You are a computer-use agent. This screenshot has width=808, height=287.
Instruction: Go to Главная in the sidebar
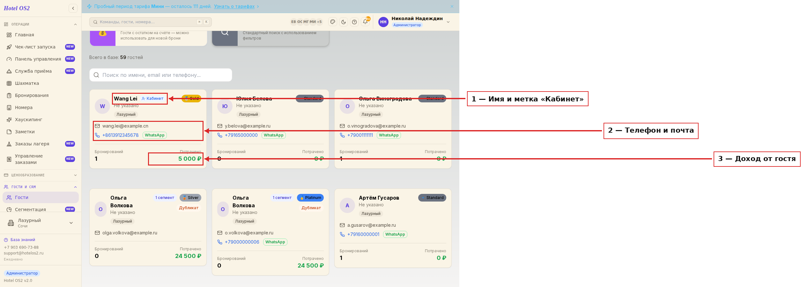point(41,35)
